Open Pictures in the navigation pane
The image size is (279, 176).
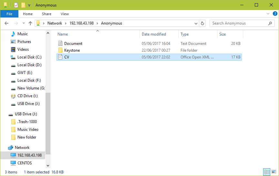24,42
